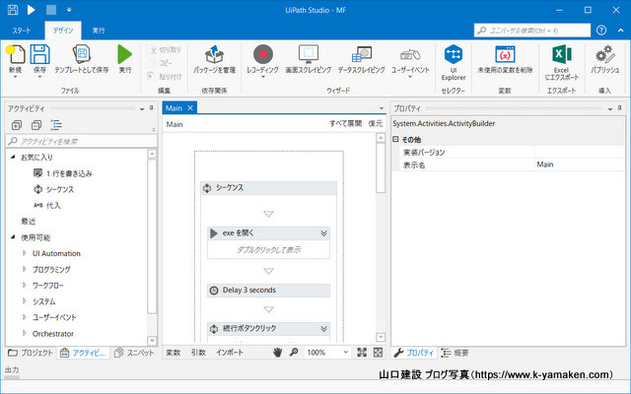Click すべて展開 (Expand All) link

pyautogui.click(x=345, y=125)
